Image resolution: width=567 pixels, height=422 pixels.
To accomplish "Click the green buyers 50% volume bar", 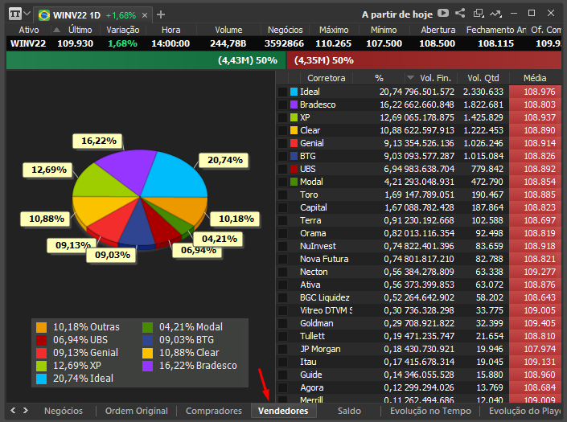I will click(x=146, y=60).
